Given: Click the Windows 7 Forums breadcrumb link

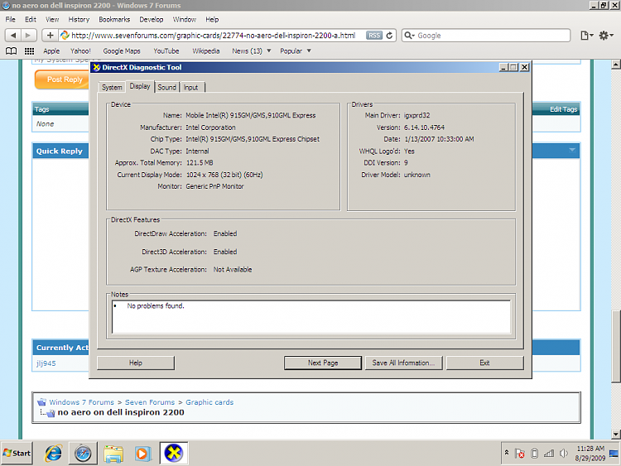Looking at the screenshot, I should click(81, 402).
